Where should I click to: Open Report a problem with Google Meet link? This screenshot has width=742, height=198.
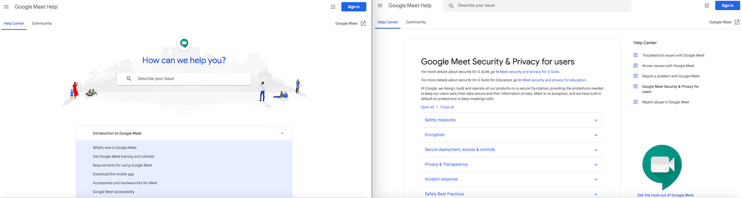[671, 76]
